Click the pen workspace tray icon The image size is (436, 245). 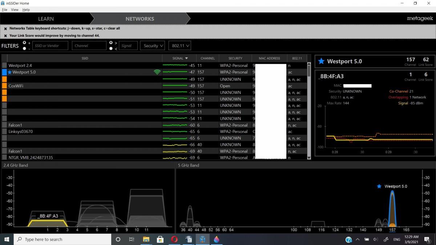386,240
